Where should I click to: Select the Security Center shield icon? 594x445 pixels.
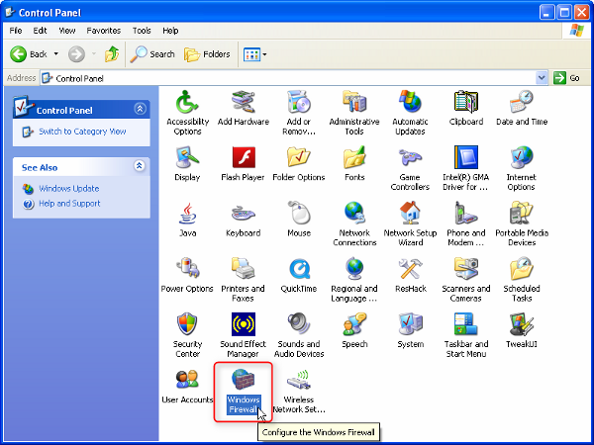[187, 325]
